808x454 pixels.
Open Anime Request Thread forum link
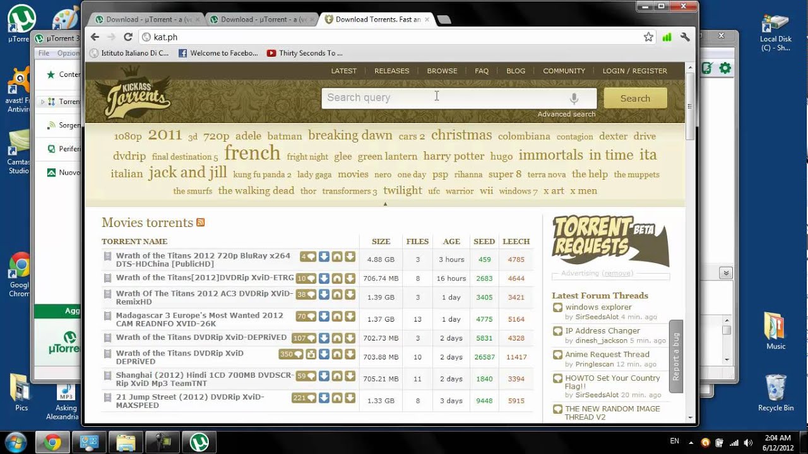click(x=607, y=354)
